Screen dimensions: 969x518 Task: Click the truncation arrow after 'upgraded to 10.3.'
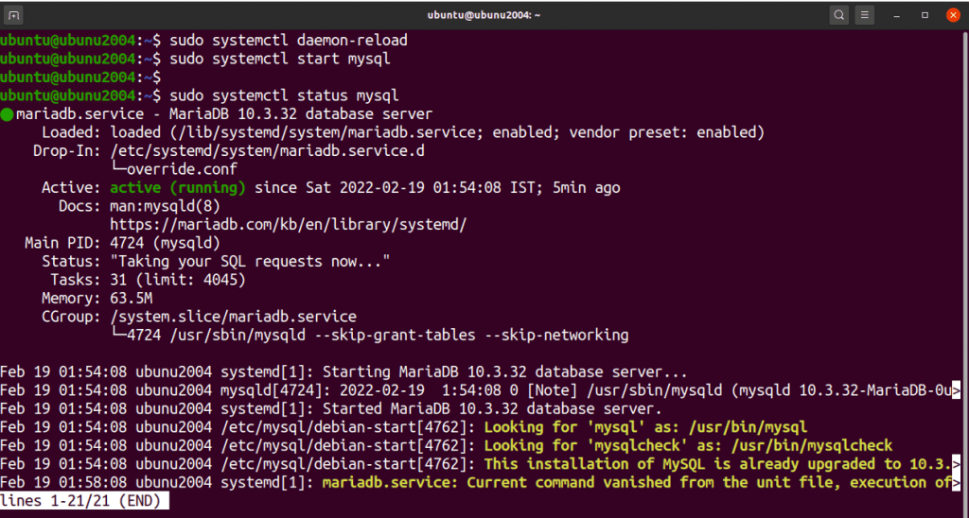(x=956, y=463)
